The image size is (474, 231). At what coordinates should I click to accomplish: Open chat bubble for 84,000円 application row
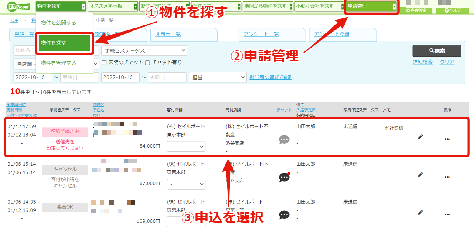284,140
